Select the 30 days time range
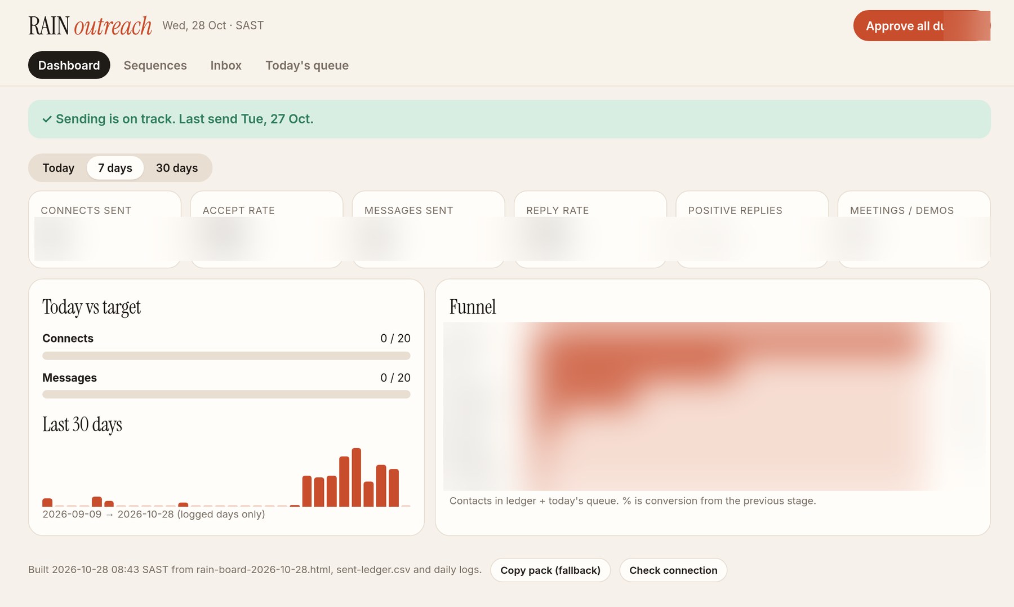This screenshot has width=1014, height=607. point(177,168)
